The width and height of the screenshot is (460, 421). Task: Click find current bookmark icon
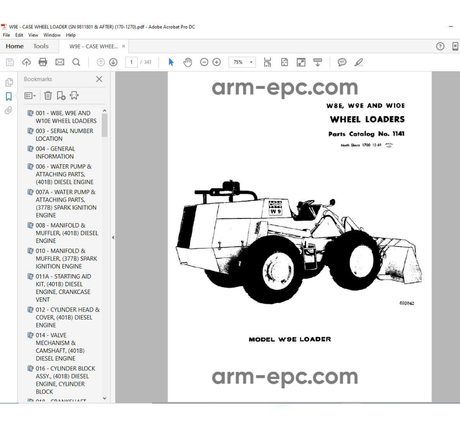[x=74, y=96]
